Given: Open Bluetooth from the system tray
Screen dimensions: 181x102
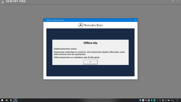Looking at the screenshot, I should 152,100.
